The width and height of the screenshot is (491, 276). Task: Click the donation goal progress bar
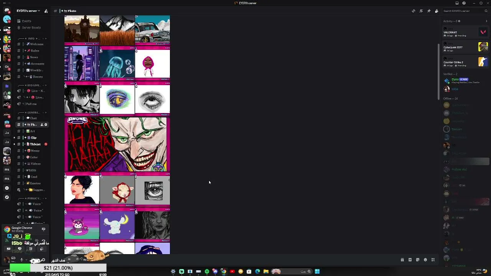coord(58,268)
